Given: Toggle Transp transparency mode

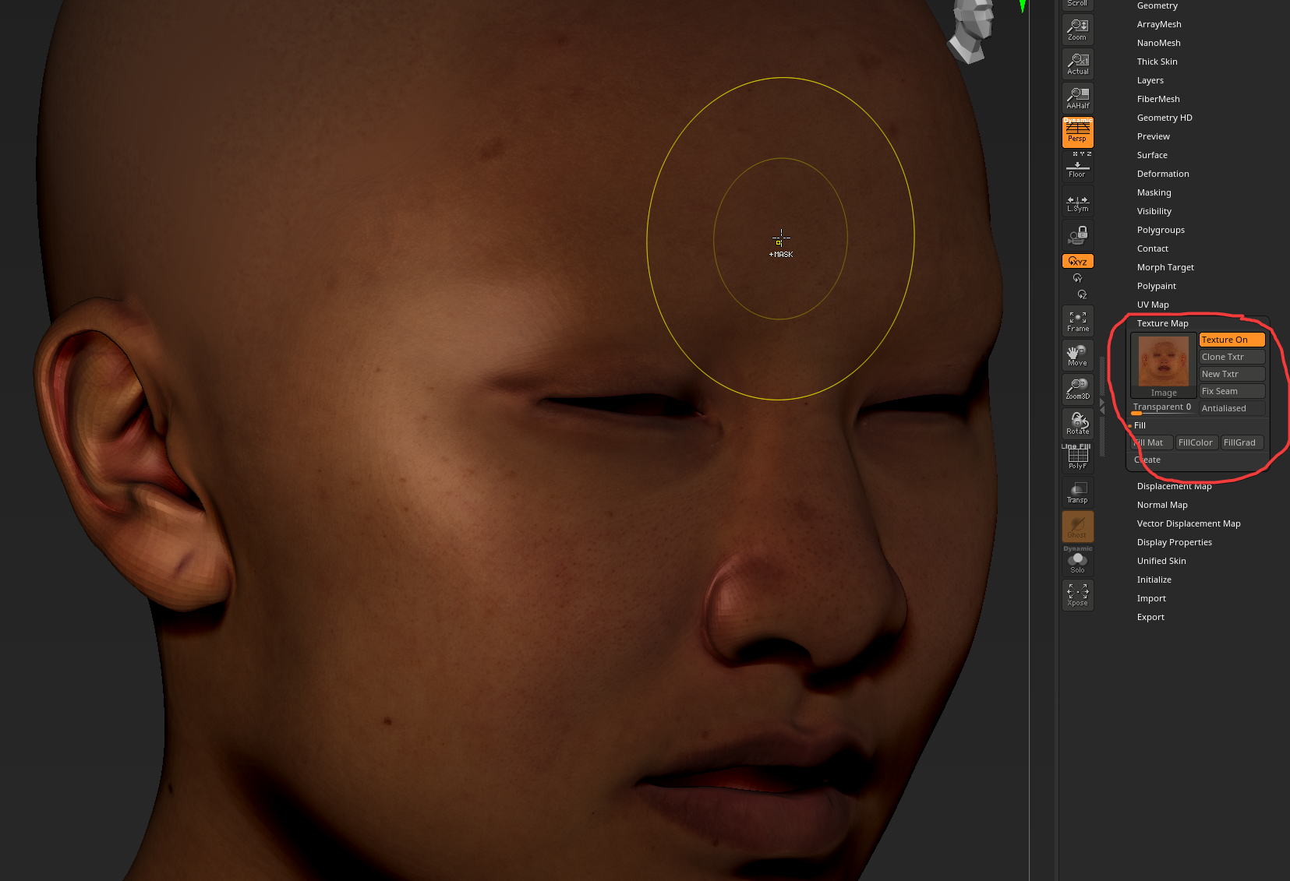Looking at the screenshot, I should (x=1078, y=492).
